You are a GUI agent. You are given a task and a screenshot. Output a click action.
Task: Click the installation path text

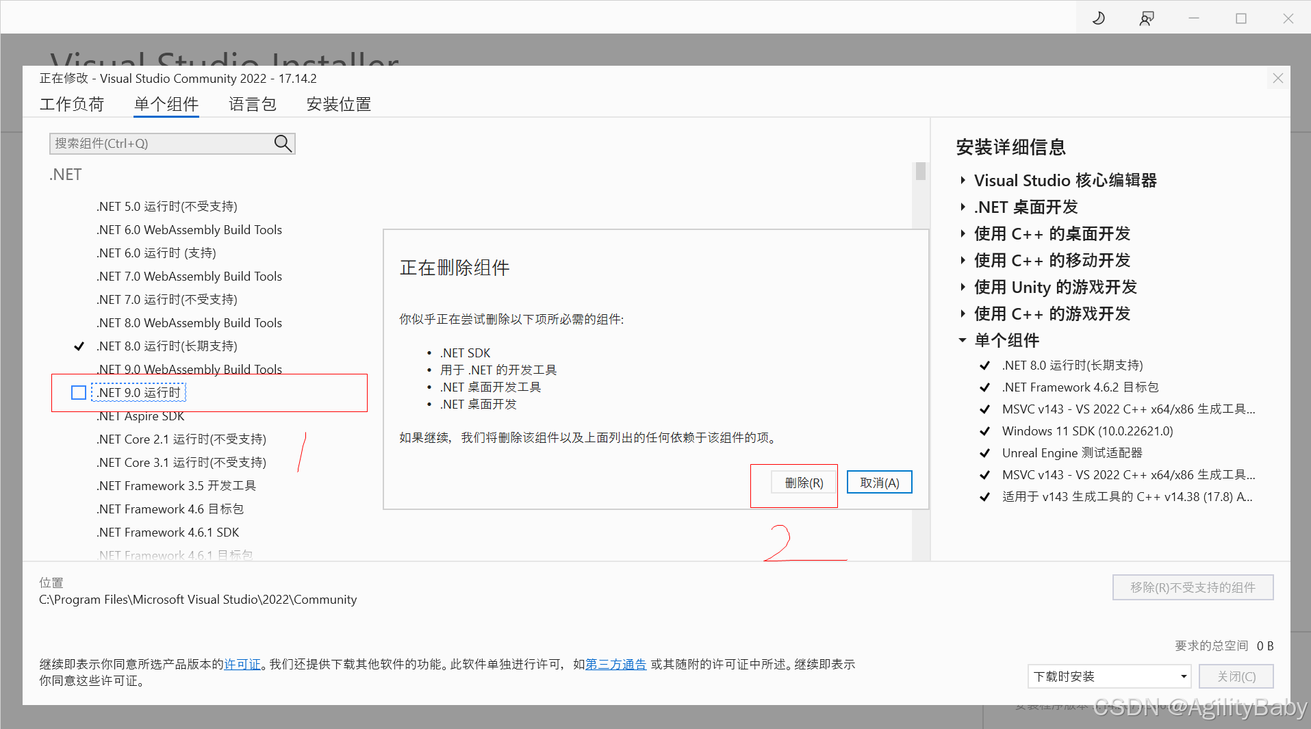click(x=198, y=600)
